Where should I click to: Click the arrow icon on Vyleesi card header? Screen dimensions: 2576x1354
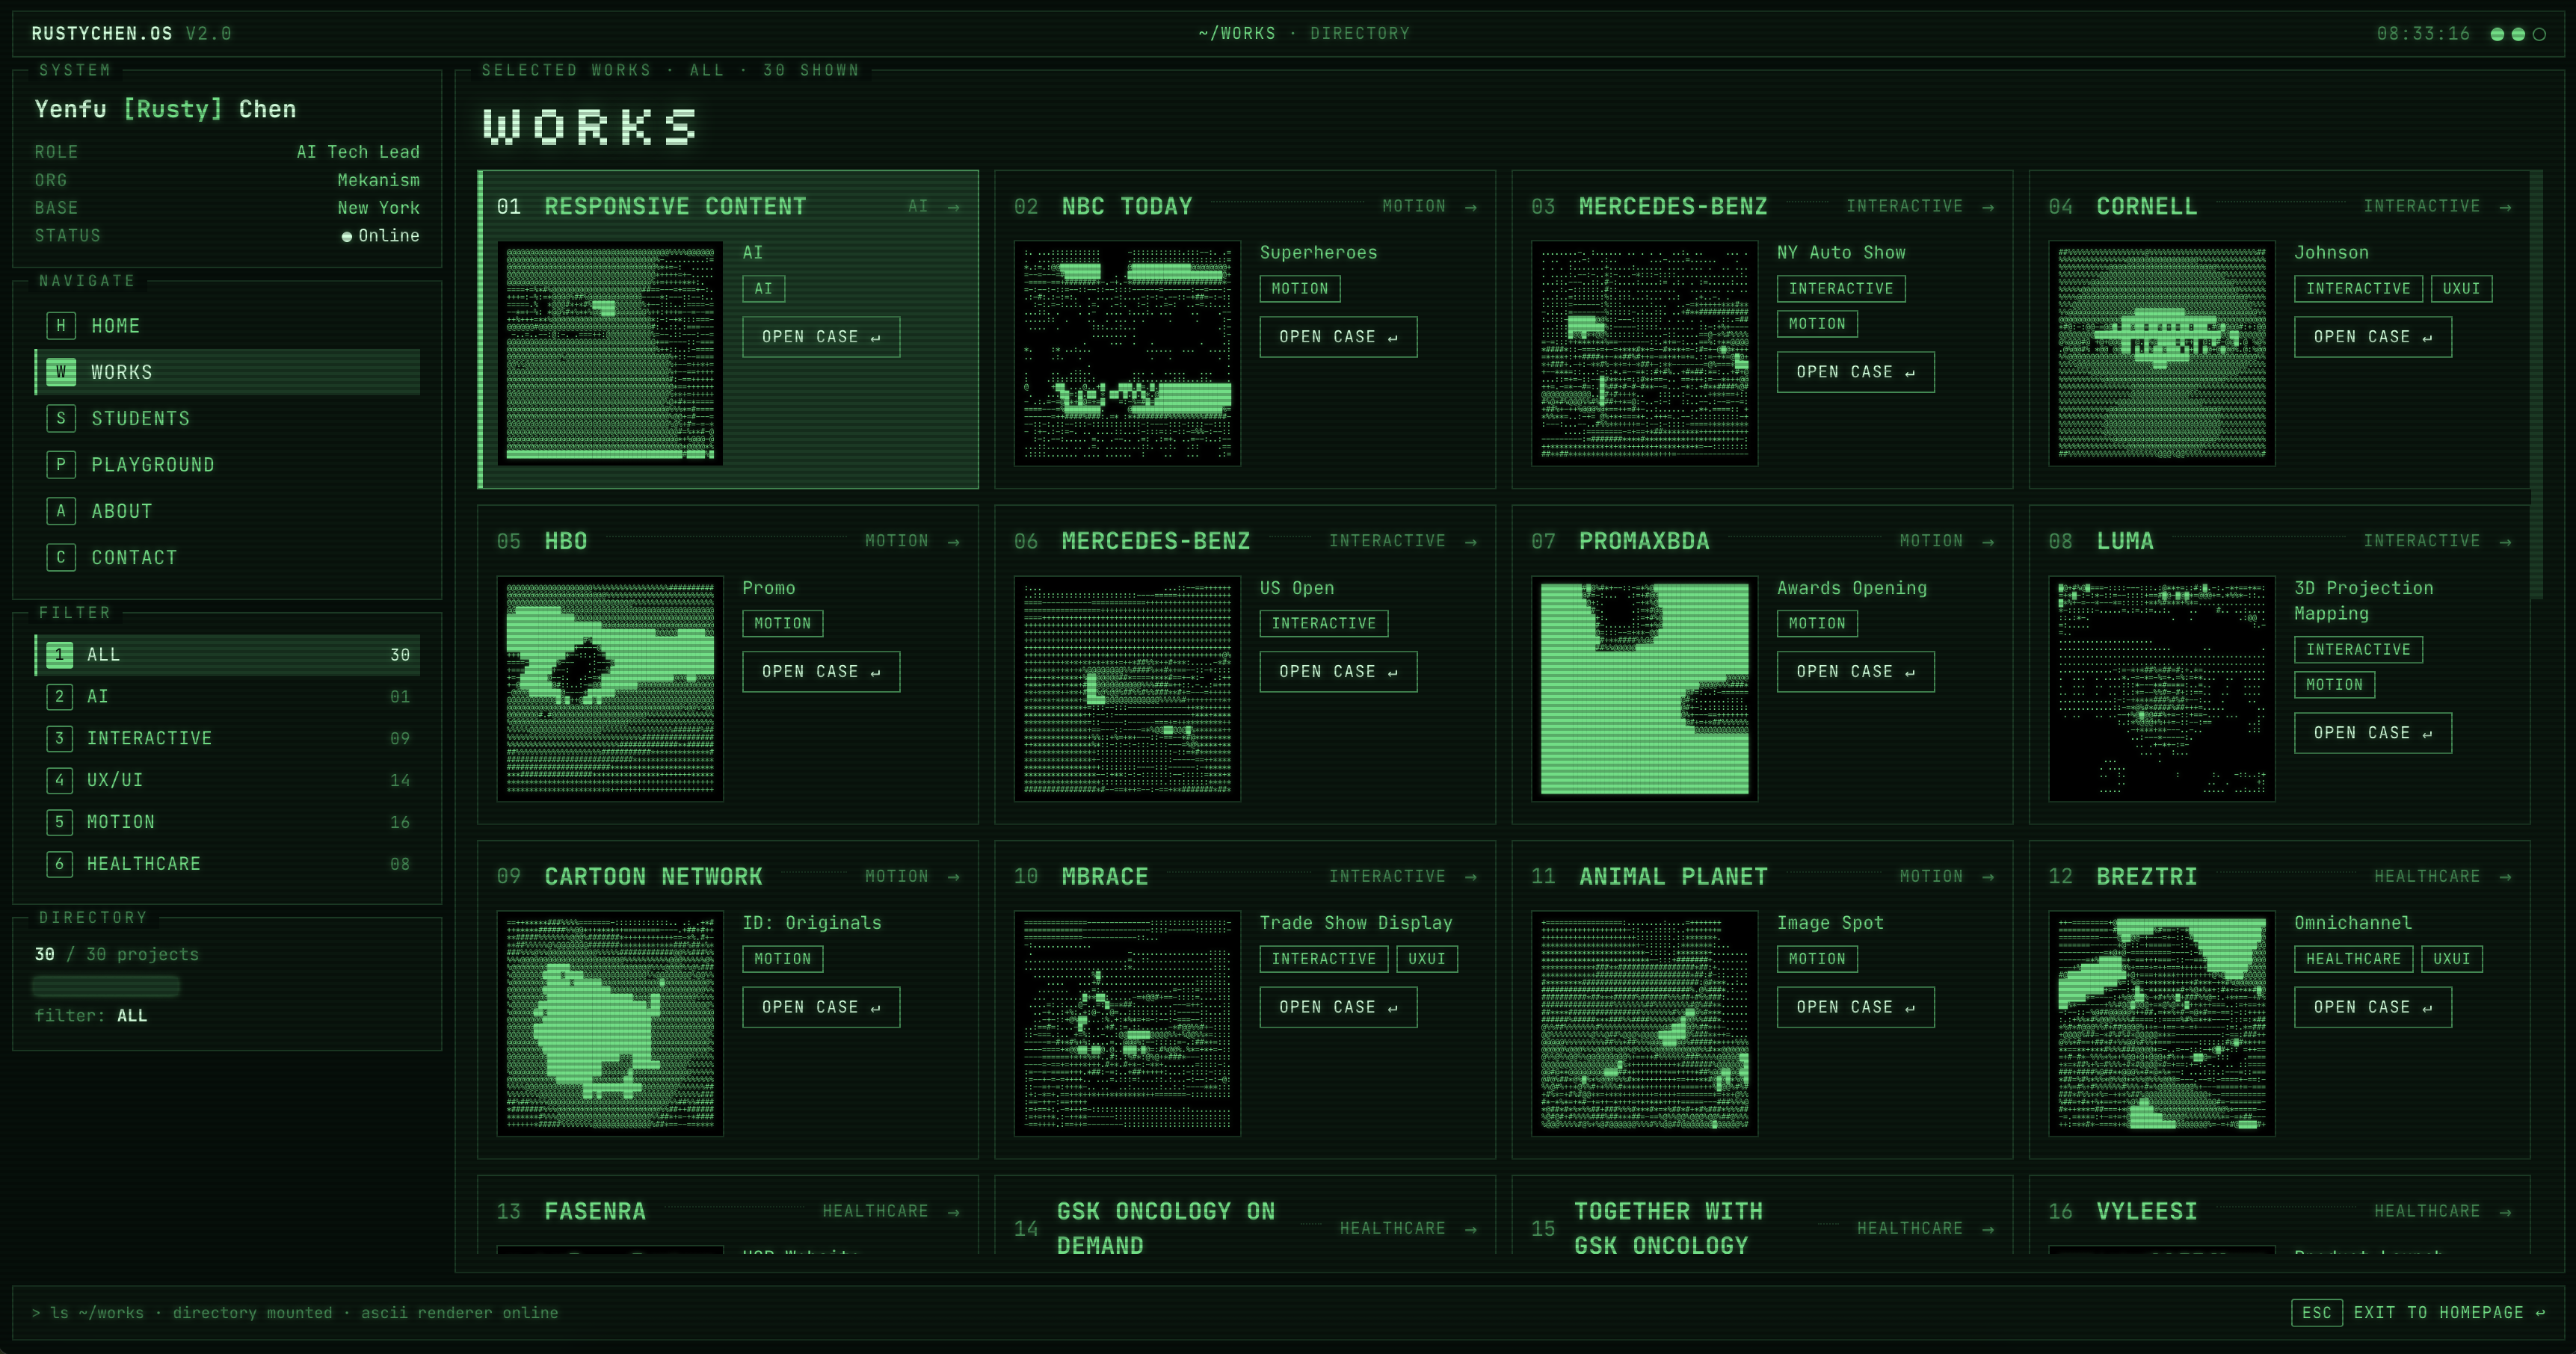point(2505,1212)
